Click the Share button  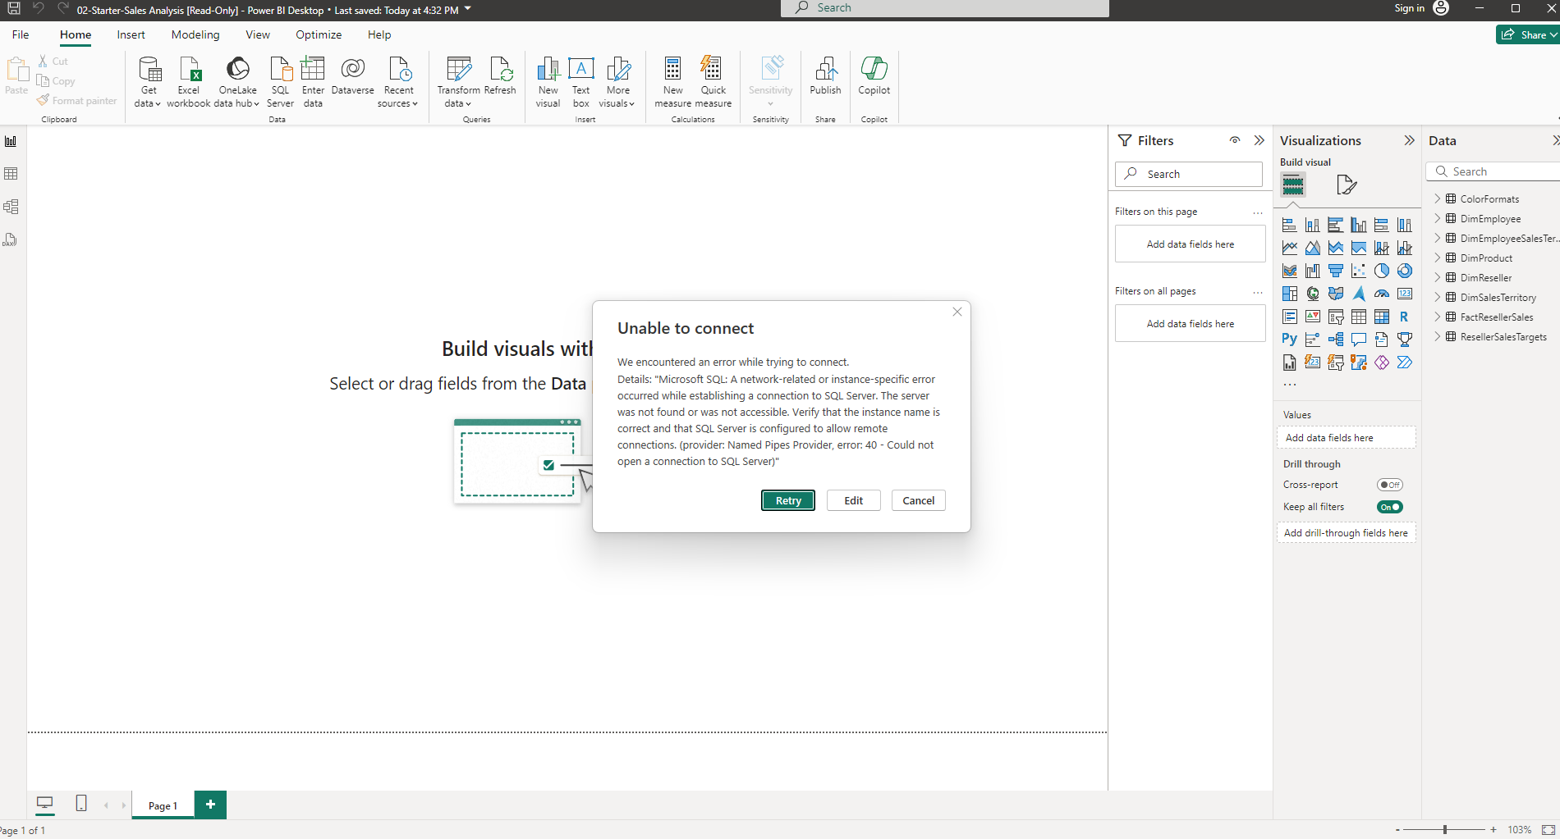point(1527,34)
